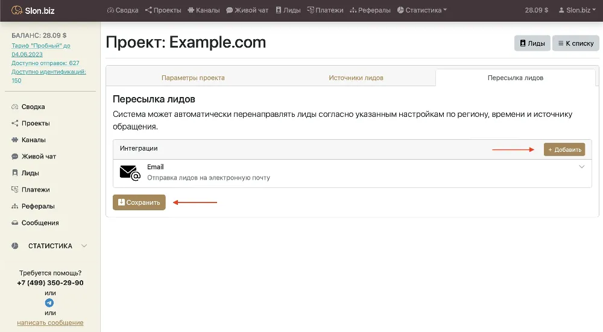Open Сводка in the top navigation
The width and height of the screenshot is (603, 332).
coord(122,10)
